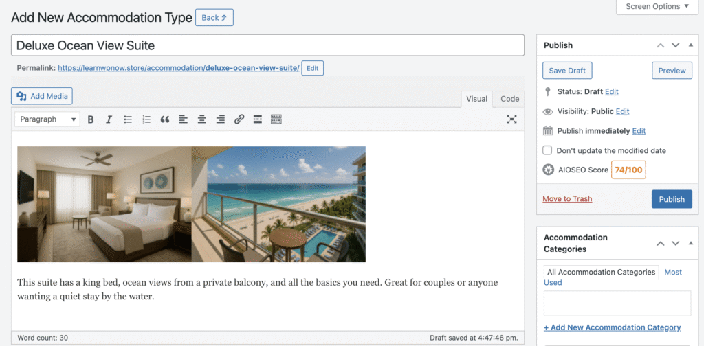Toggle the toolbar keyboard icon
The height and width of the screenshot is (346, 704).
276,119
